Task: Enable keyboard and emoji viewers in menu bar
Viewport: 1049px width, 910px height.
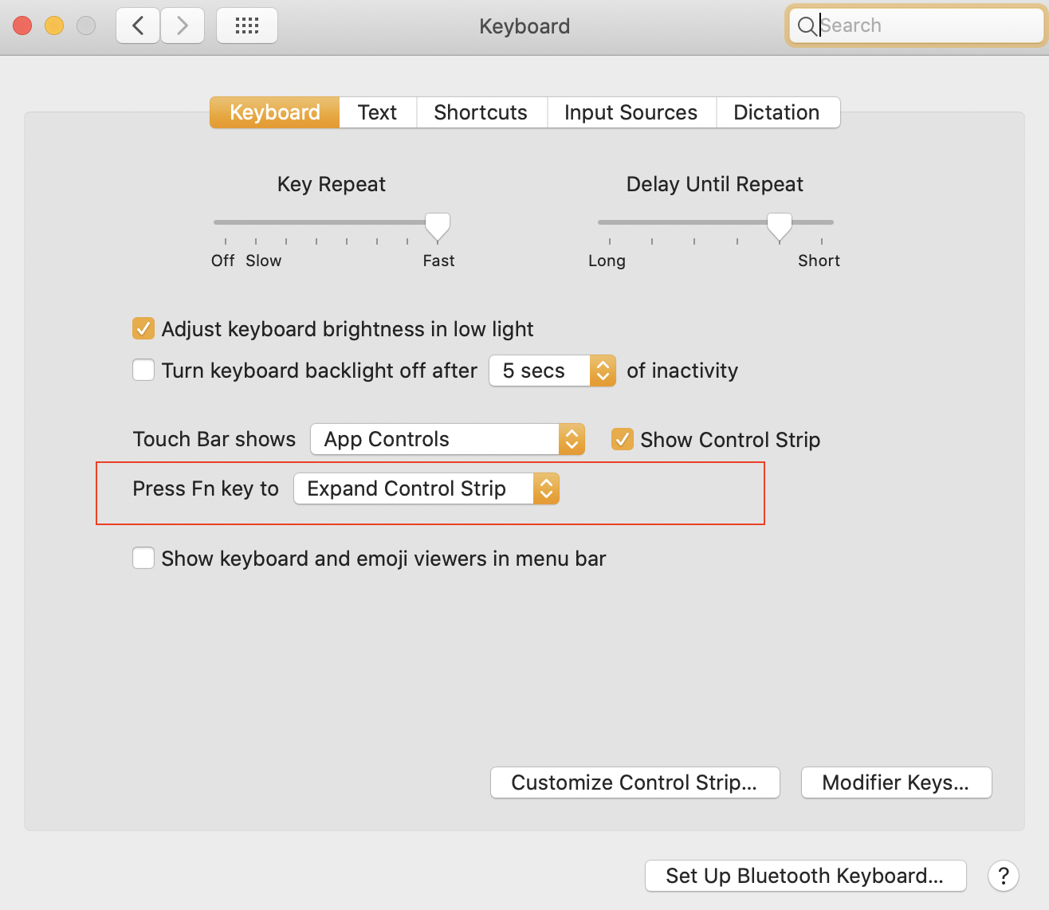Action: pos(143,558)
